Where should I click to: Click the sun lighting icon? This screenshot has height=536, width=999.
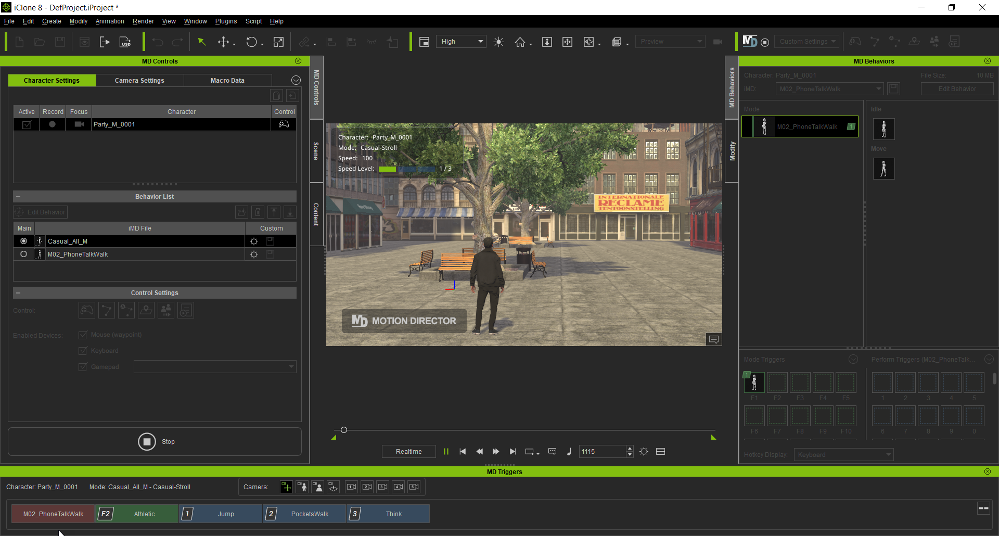point(498,42)
